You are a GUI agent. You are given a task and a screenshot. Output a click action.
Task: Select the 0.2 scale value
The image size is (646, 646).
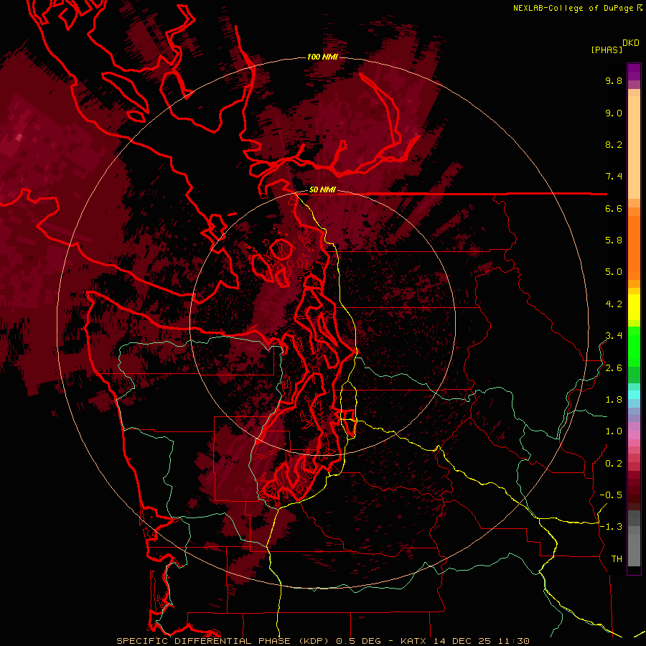pyautogui.click(x=614, y=464)
